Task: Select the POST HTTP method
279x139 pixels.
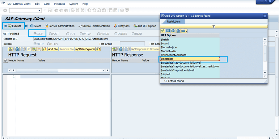Action: click(50, 34)
